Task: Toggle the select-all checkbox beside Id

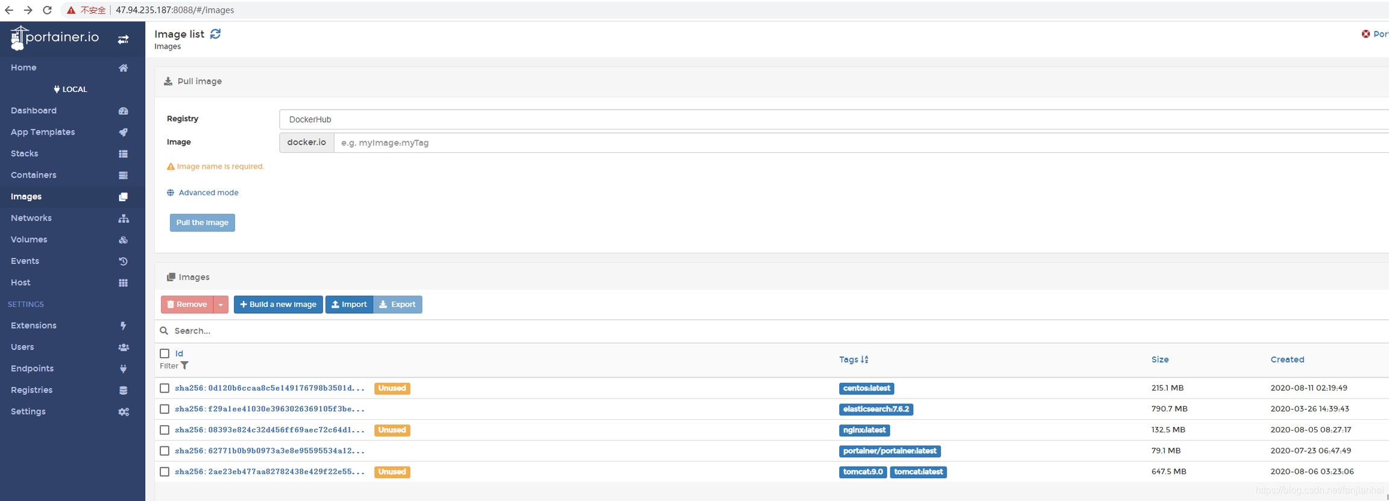Action: pyautogui.click(x=165, y=353)
